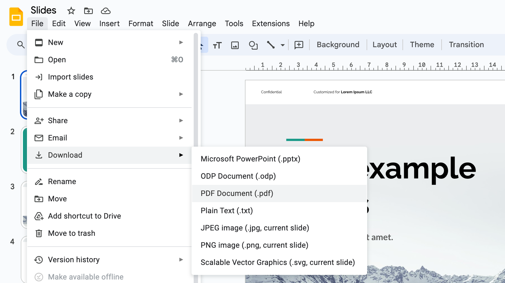Open the File menu
The width and height of the screenshot is (505, 283).
click(37, 24)
